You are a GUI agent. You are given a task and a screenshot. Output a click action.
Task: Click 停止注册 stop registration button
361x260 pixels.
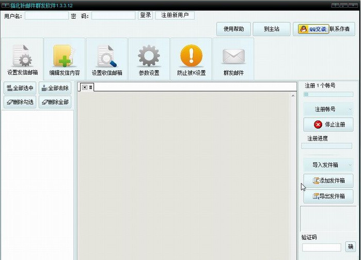(328, 125)
